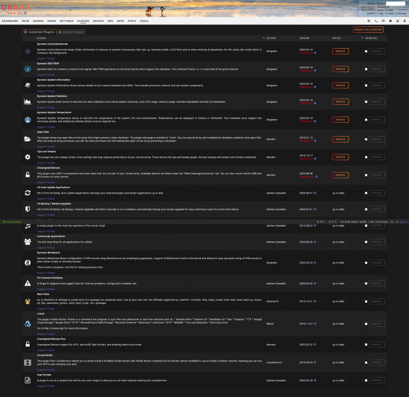Image resolution: width=409 pixels, height=397 pixels.
Task: Check the uninstall box for User Scripts
Action: pyautogui.click(x=366, y=381)
